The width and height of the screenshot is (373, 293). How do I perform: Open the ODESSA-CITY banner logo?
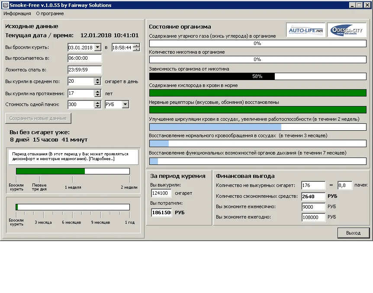[x=347, y=30]
